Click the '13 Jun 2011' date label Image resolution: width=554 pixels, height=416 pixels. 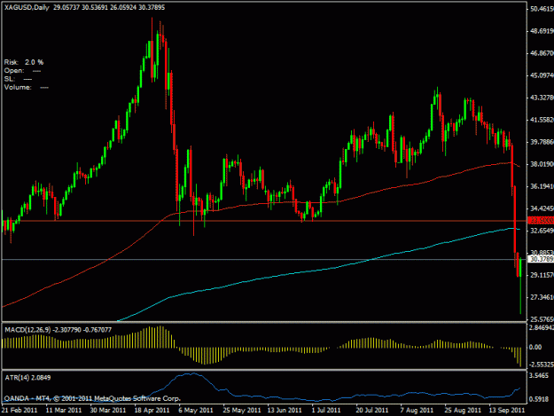pos(285,410)
